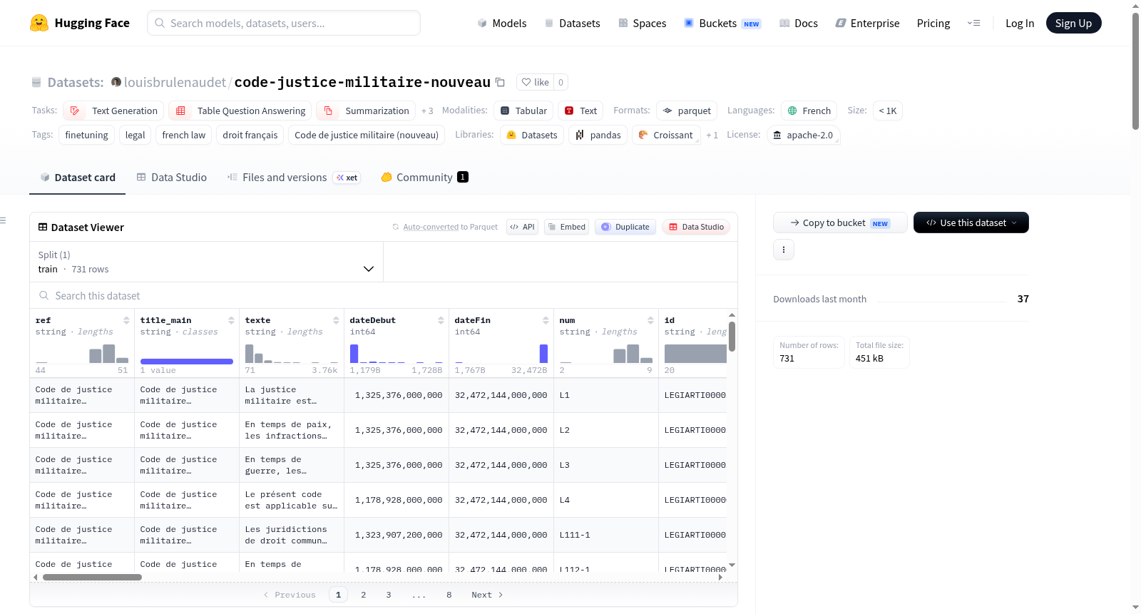The width and height of the screenshot is (1141, 614).
Task: Open Enterprise in top navigation
Action: click(x=867, y=23)
